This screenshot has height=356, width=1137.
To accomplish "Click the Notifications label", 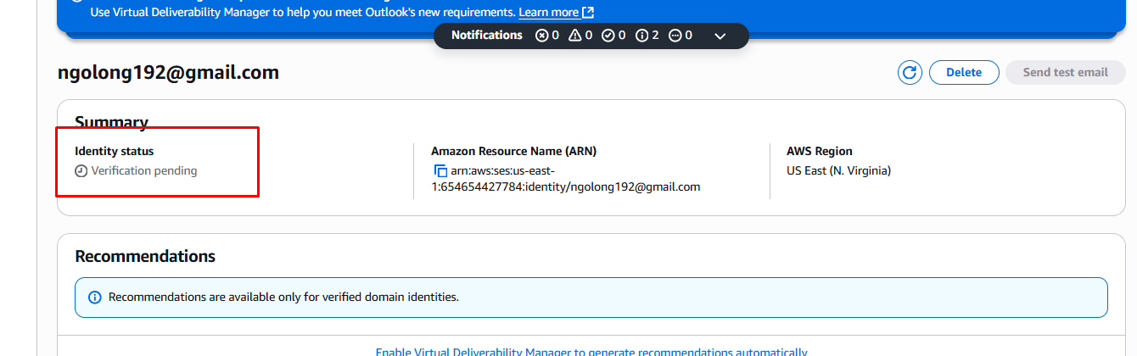I will 486,36.
